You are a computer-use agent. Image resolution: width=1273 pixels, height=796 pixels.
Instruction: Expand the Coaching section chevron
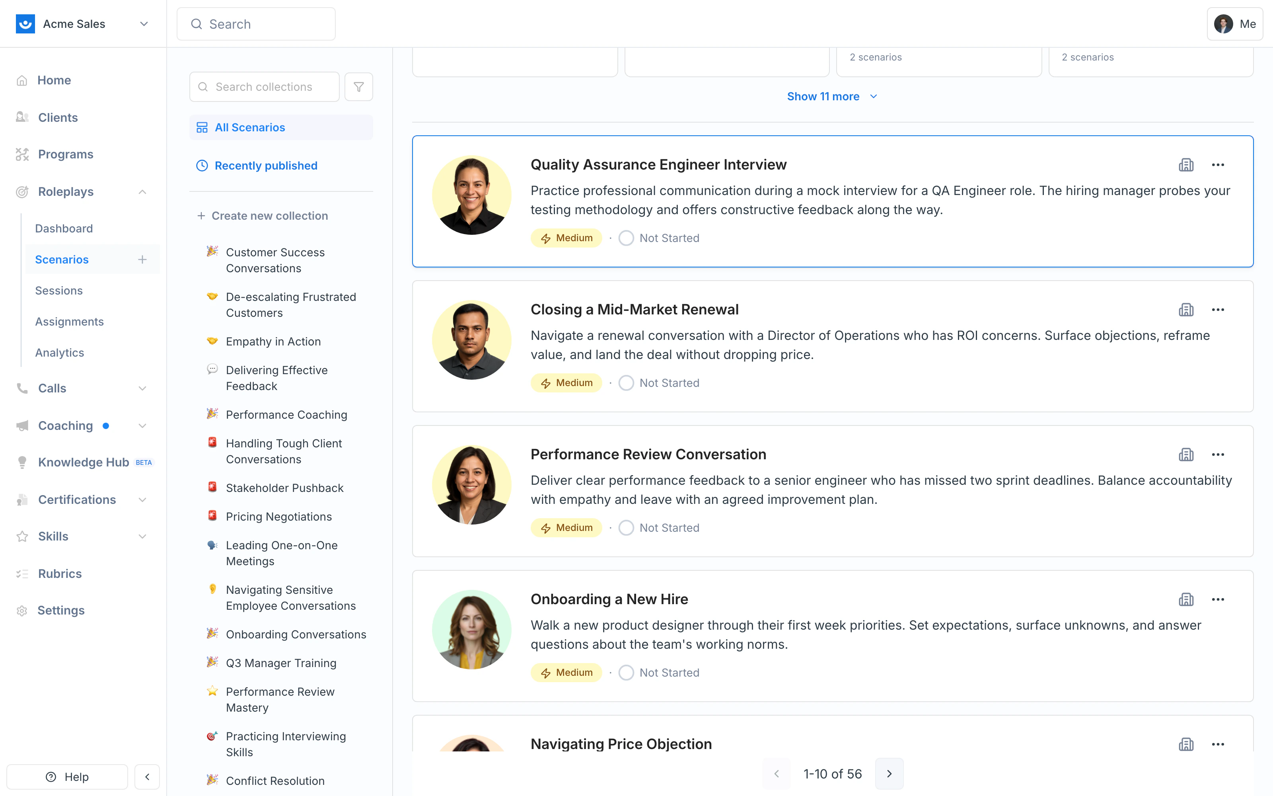(x=142, y=426)
